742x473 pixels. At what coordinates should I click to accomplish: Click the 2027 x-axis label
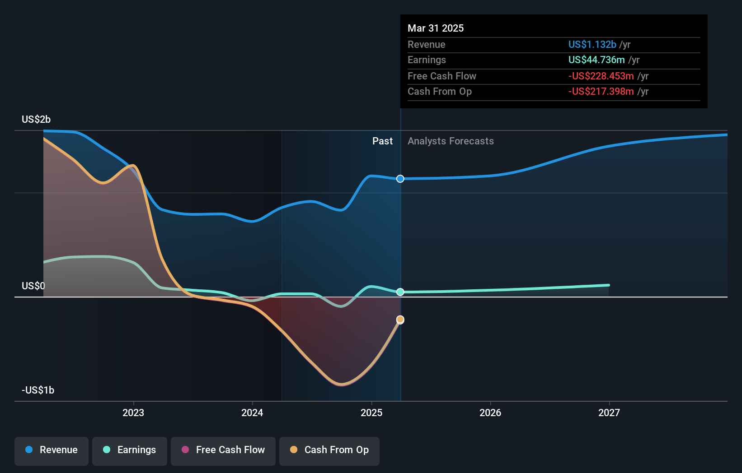tap(609, 413)
